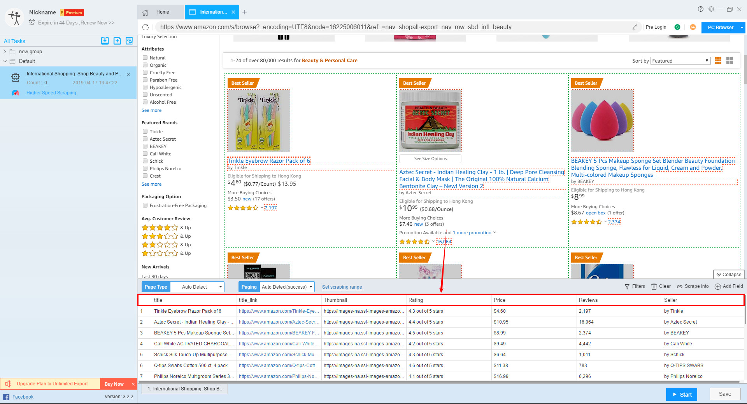This screenshot has width=747, height=404.
Task: Click the Filters funnel icon
Action: 627,287
